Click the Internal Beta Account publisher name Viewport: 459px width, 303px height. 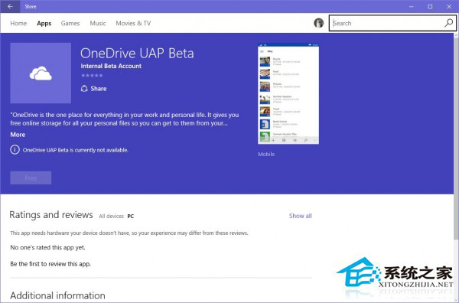(x=111, y=66)
